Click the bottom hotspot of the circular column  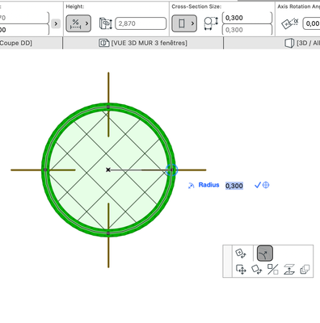pos(108,233)
